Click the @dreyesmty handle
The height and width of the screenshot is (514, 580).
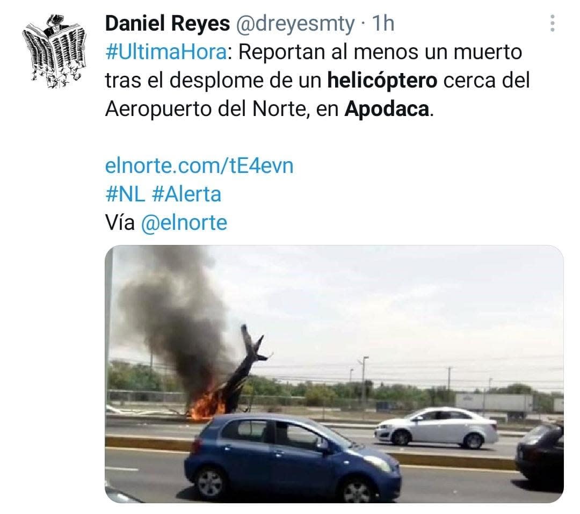click(x=295, y=24)
